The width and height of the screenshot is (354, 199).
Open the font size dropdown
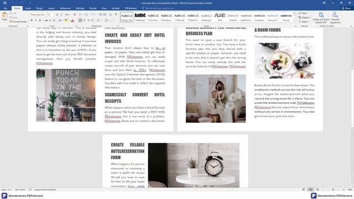(x=54, y=15)
